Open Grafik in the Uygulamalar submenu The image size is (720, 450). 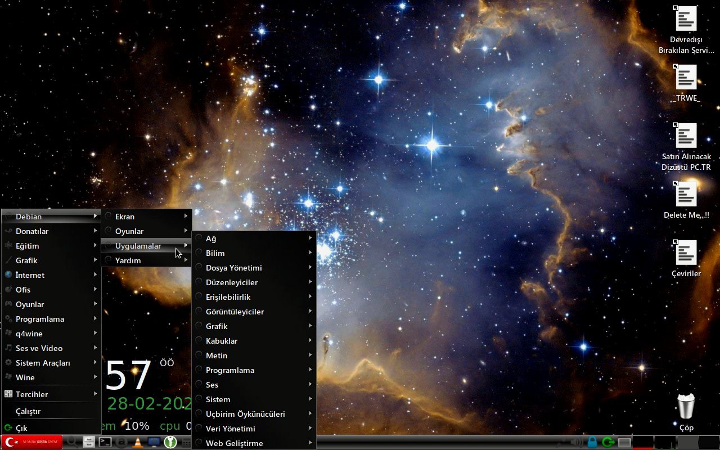tap(254, 326)
